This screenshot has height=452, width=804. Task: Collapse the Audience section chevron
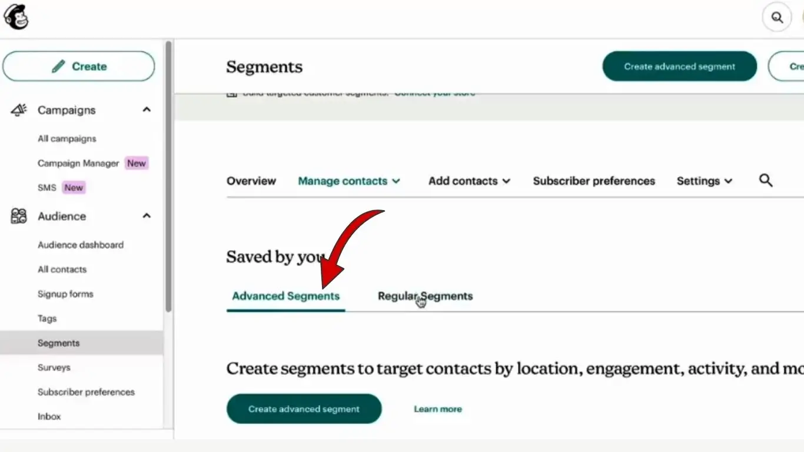click(x=147, y=216)
